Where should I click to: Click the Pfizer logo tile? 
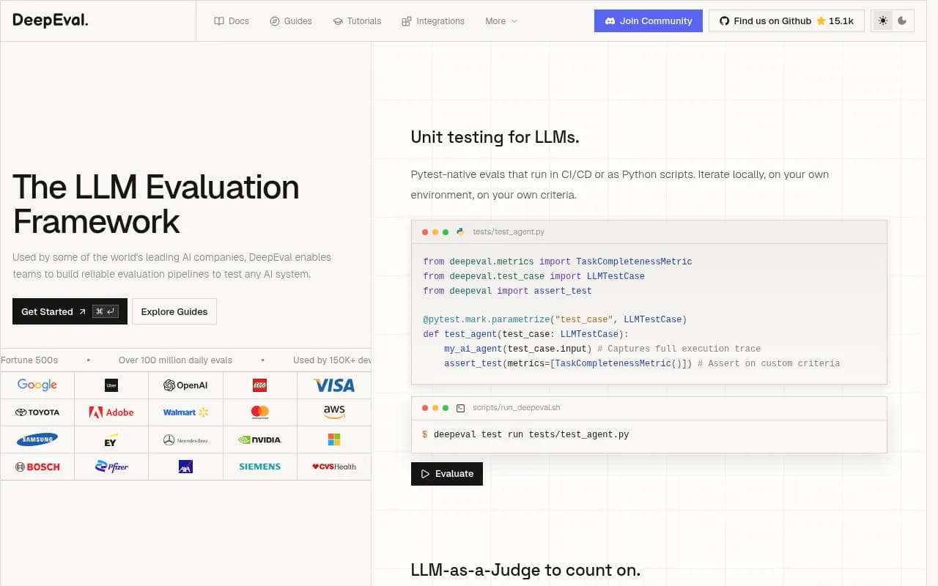(x=111, y=467)
